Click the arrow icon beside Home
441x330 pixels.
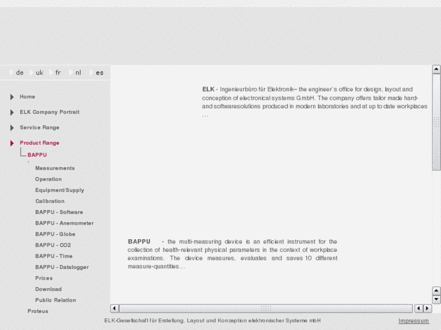coord(12,97)
